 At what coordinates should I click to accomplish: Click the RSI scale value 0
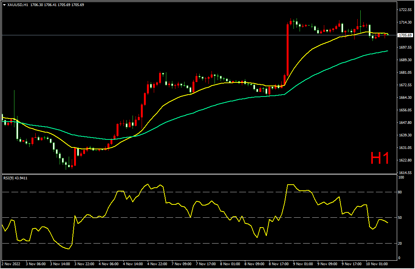[399, 258]
